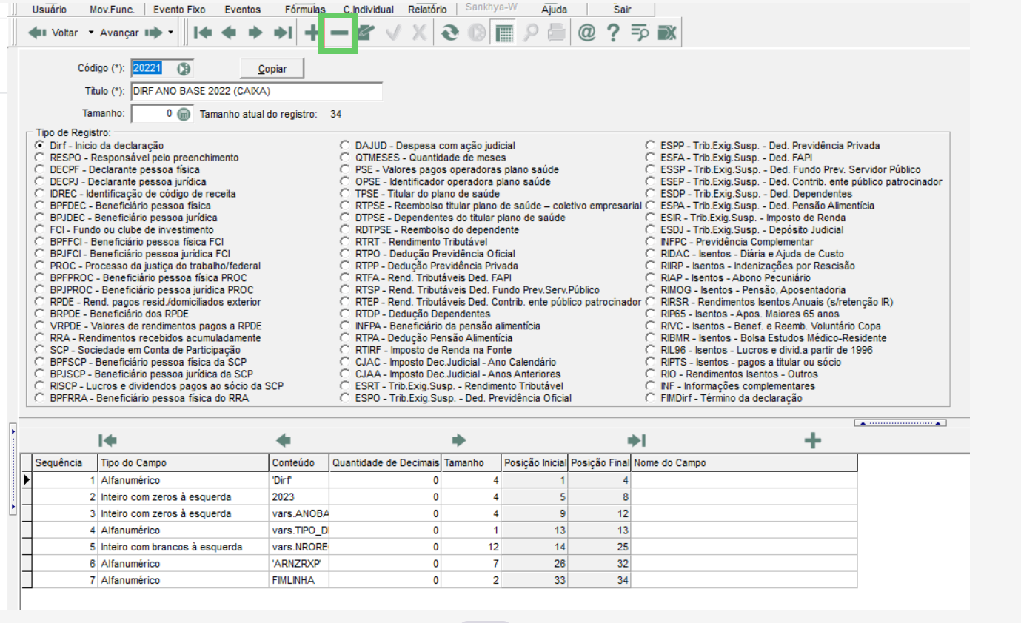Open Código lookup icon beside 20221
This screenshot has width=1021, height=623.
click(x=184, y=69)
